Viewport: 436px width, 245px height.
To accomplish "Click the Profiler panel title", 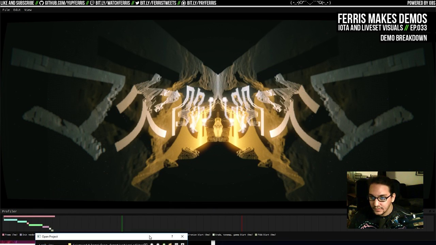I will [9, 211].
